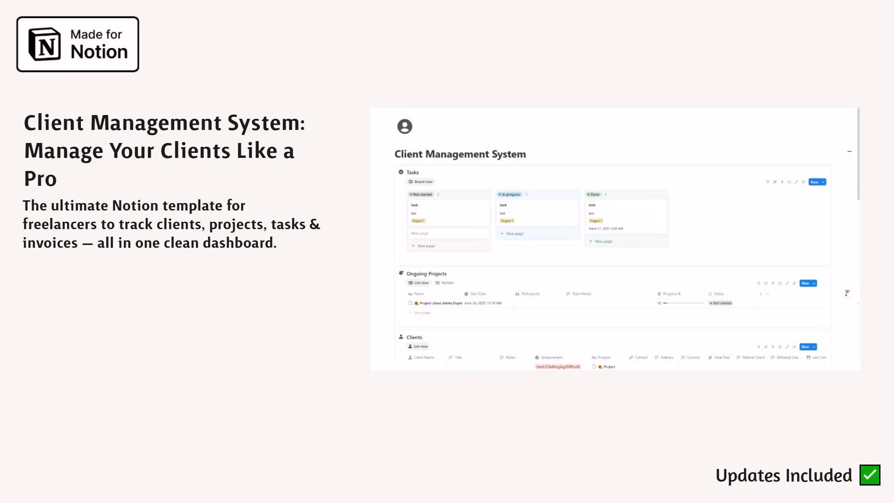
Task: Add New page under Done column
Action: (601, 241)
